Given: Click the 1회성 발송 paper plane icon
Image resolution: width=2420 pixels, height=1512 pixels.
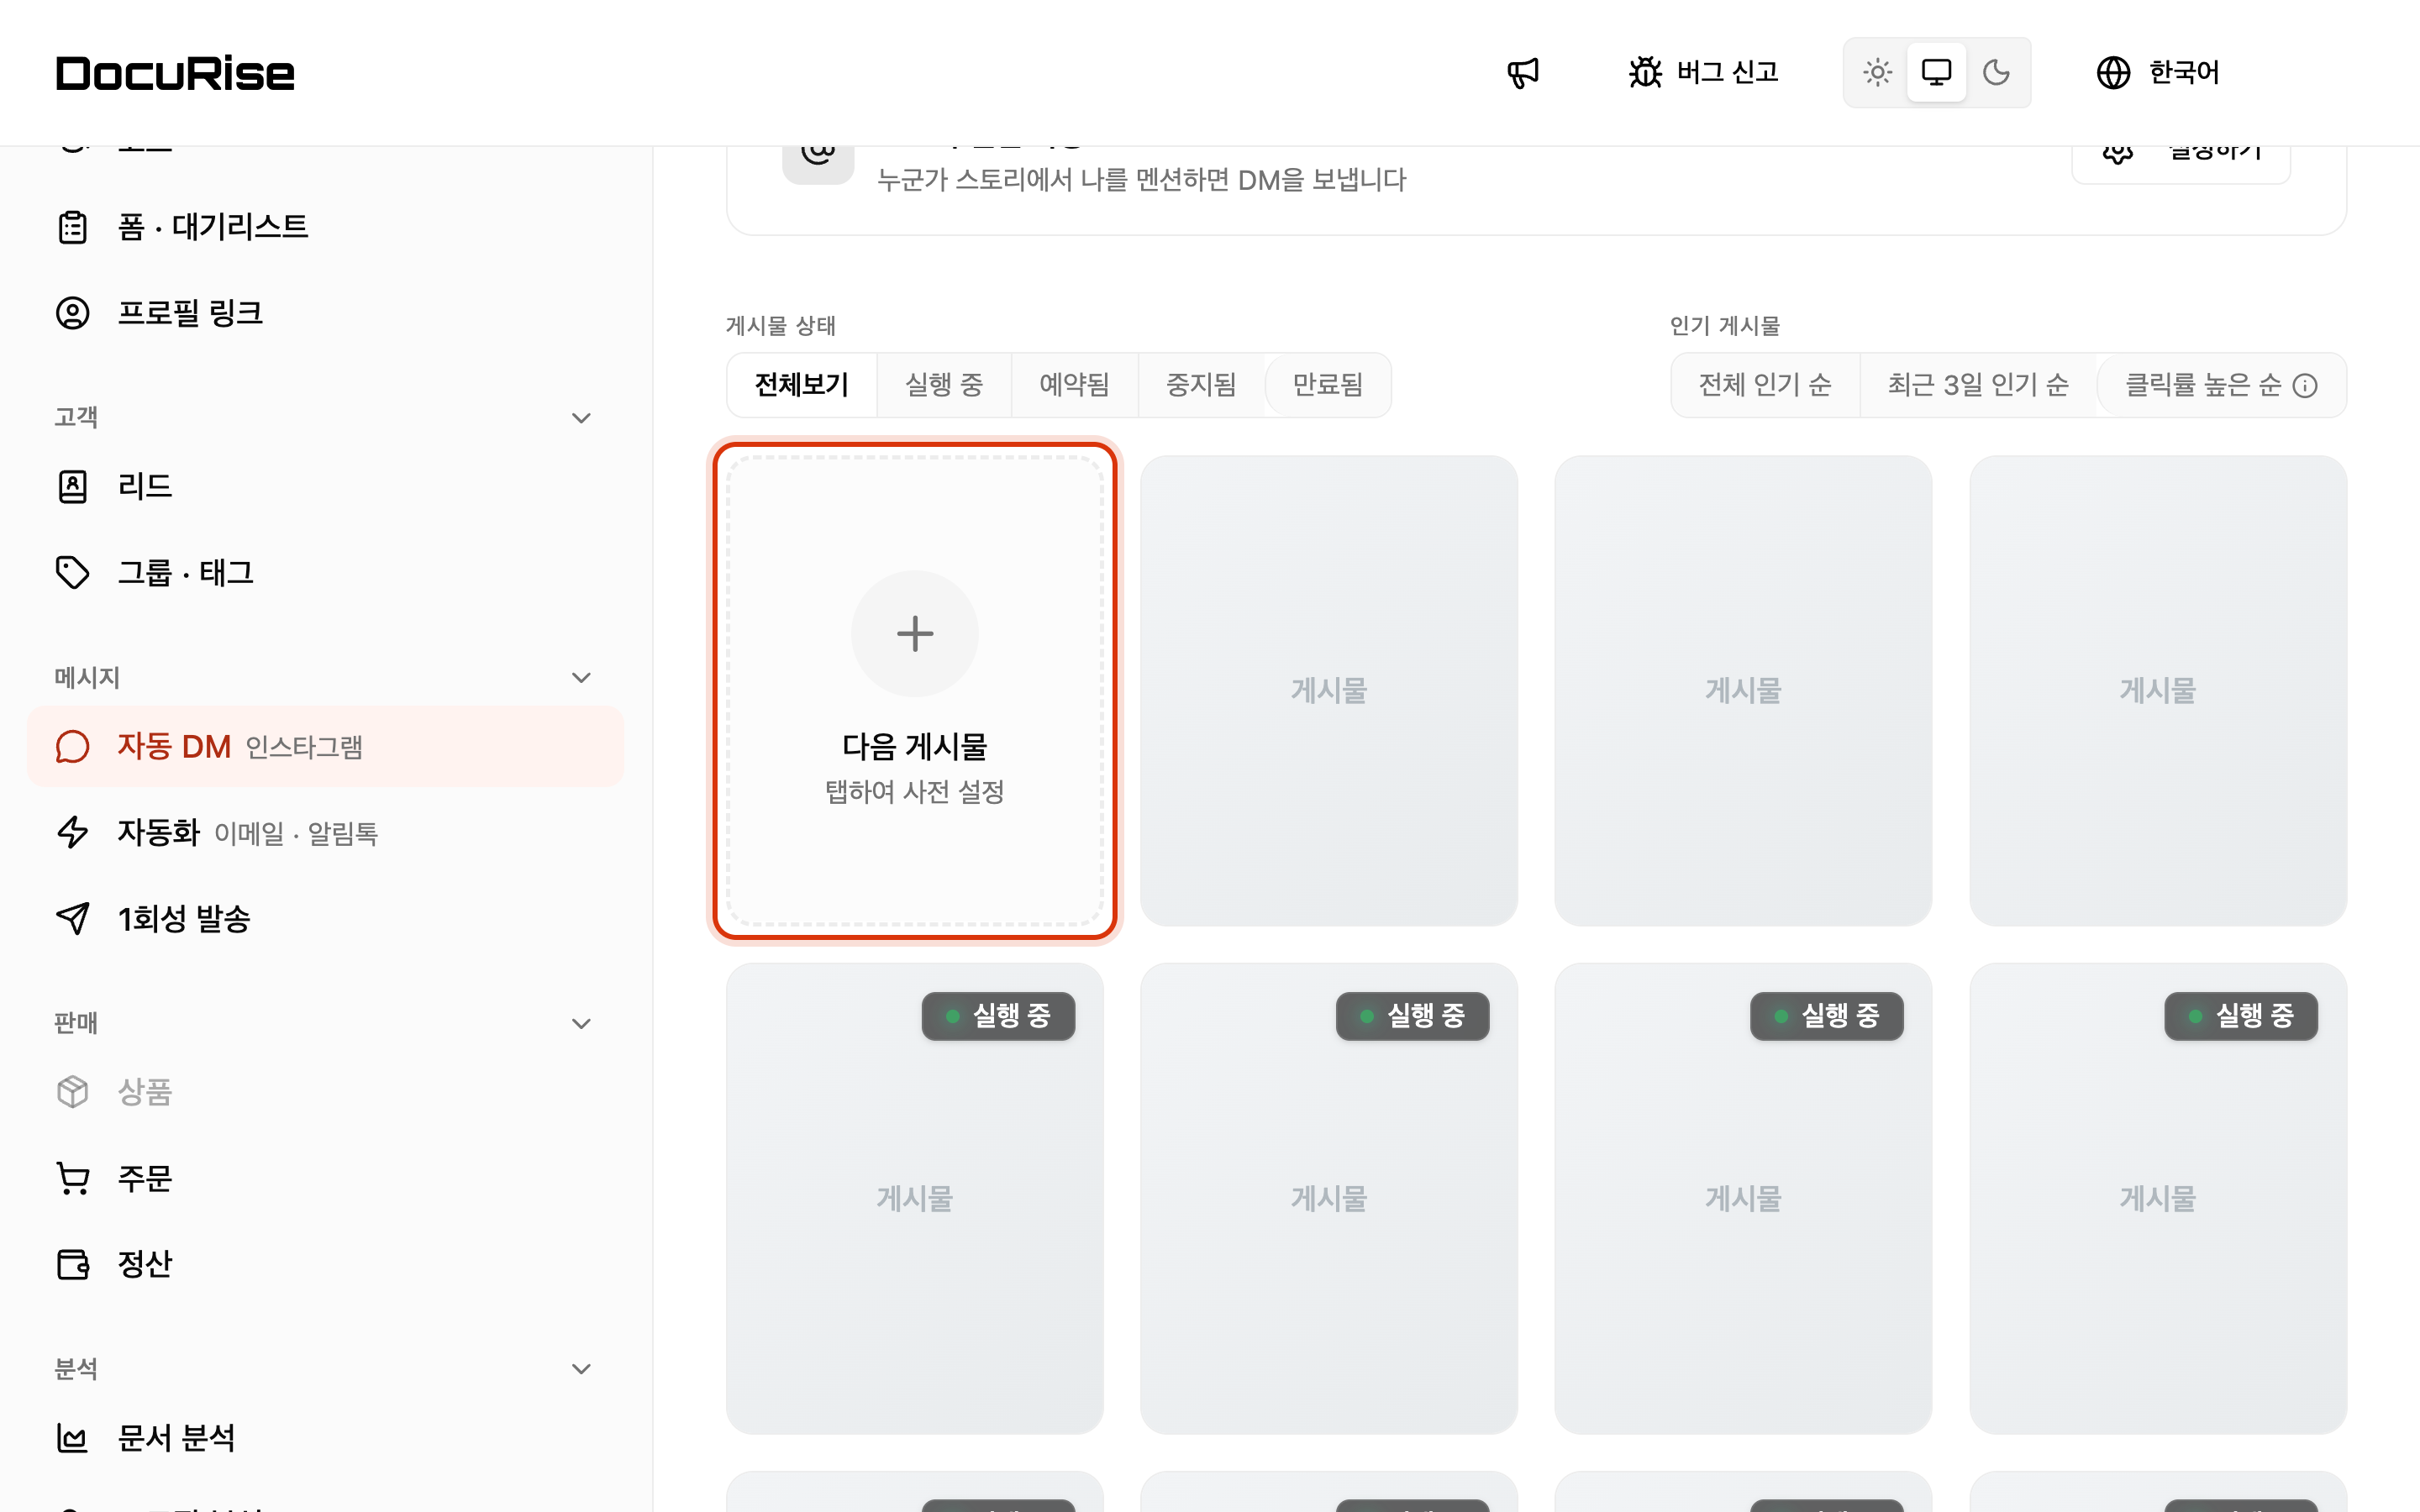Looking at the screenshot, I should tap(72, 918).
